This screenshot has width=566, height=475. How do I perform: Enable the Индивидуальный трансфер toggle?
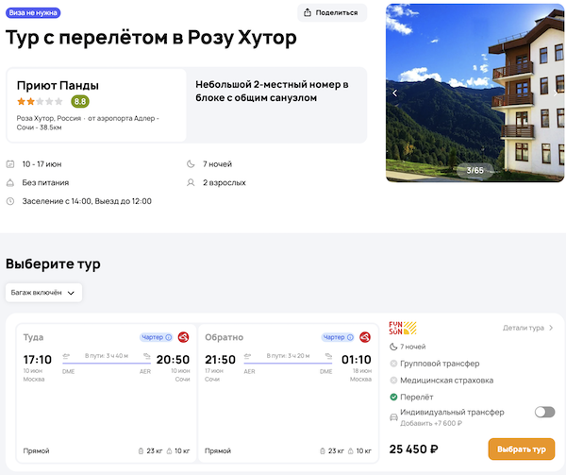pos(543,412)
